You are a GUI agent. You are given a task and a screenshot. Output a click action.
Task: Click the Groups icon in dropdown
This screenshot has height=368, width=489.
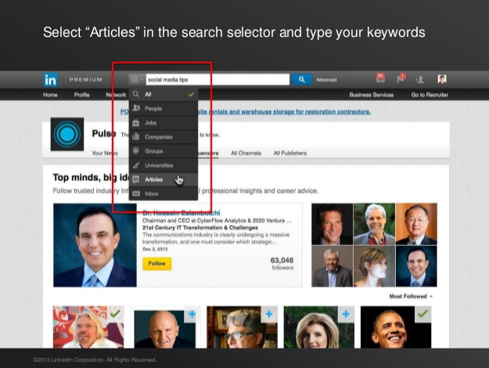tap(136, 151)
